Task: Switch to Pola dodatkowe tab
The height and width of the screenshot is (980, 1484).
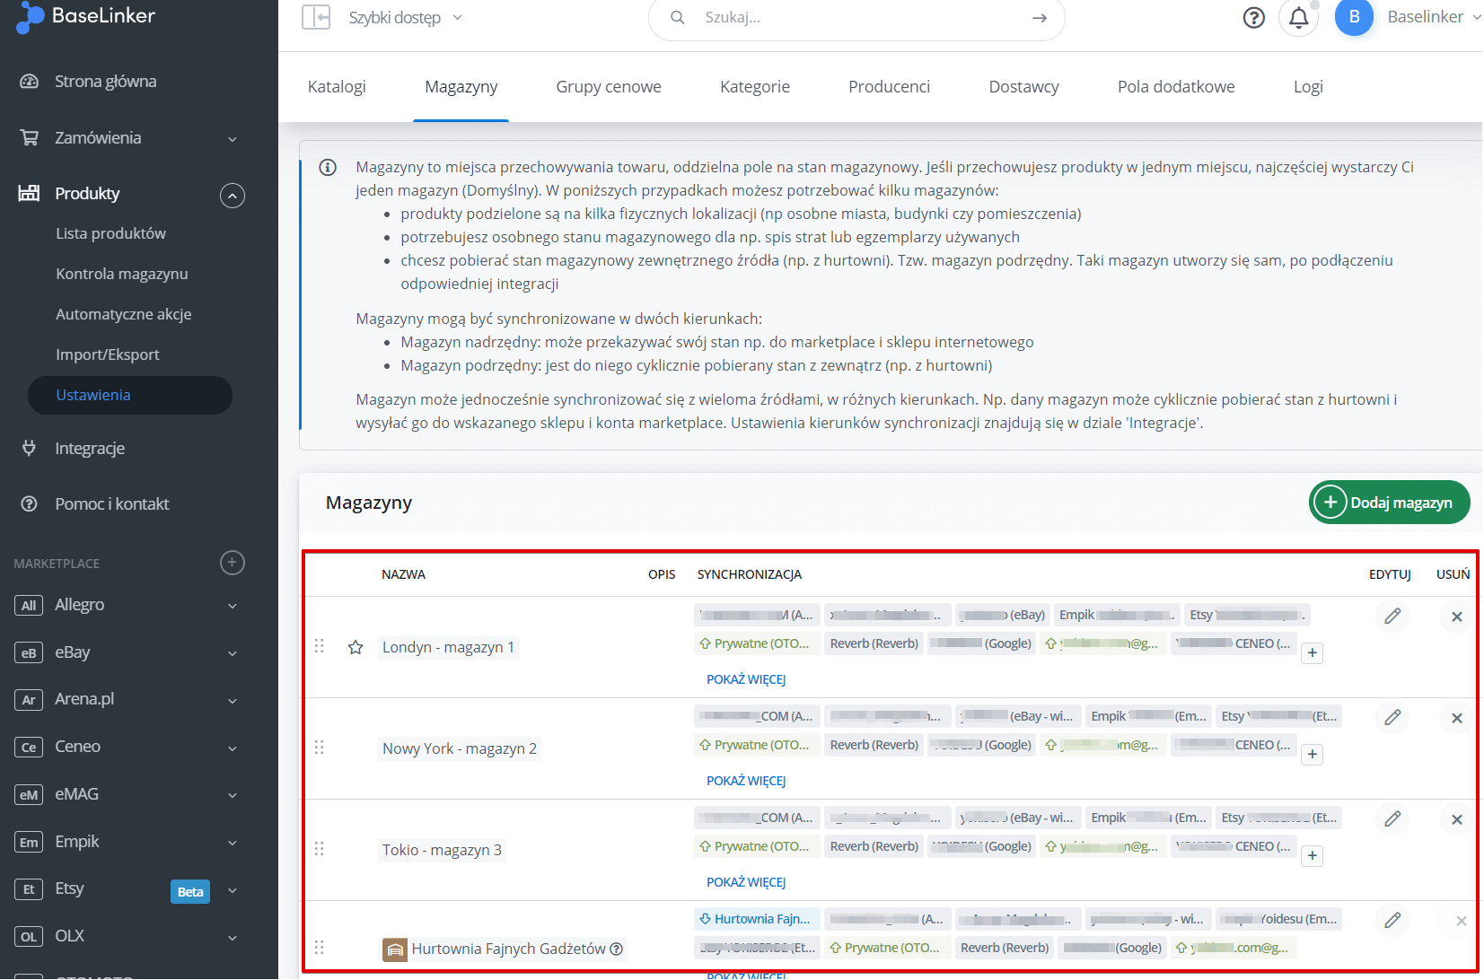Action: 1176,87
